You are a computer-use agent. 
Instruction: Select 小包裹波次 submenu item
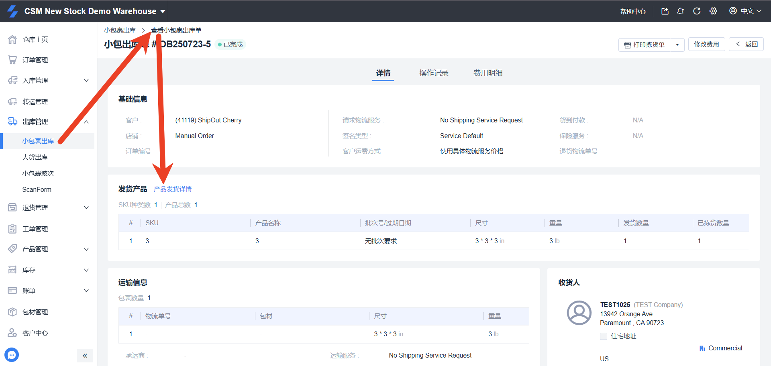point(38,173)
